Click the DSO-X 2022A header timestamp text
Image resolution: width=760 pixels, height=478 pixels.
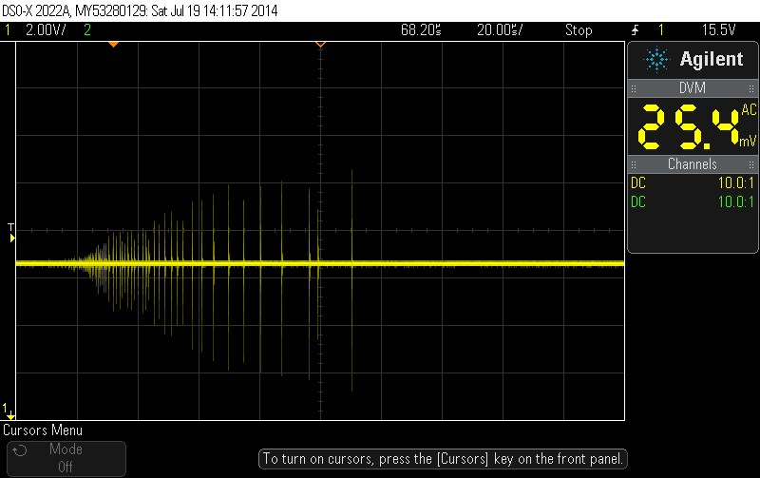140,10
